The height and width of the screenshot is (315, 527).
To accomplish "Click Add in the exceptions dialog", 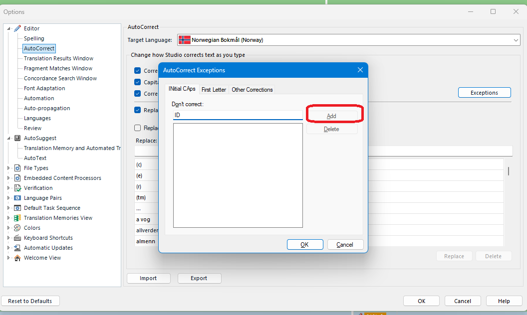I will [x=332, y=116].
